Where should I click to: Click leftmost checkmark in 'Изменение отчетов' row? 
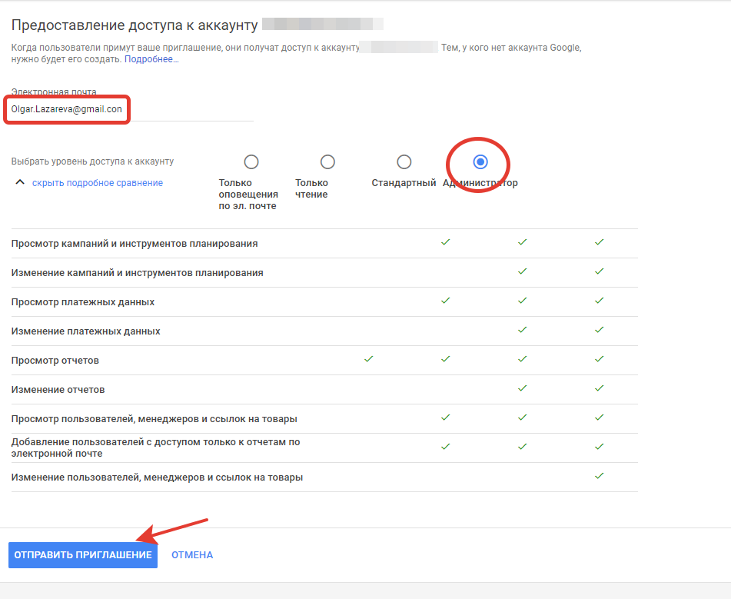point(522,388)
